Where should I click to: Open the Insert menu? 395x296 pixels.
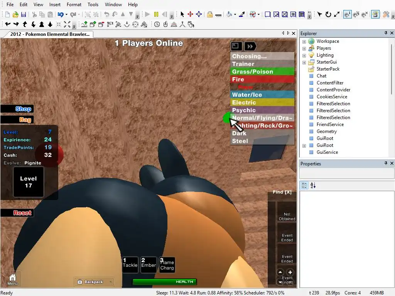click(55, 5)
